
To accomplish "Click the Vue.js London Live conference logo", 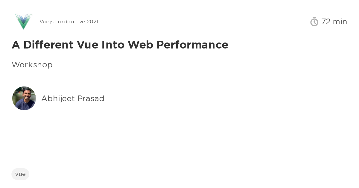I will [x=23, y=22].
